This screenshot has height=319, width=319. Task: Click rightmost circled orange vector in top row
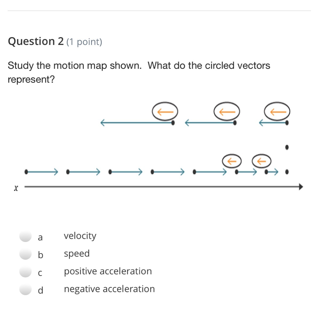click(277, 111)
